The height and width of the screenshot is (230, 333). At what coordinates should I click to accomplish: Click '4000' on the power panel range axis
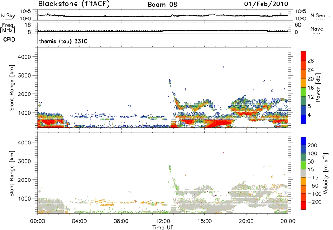tap(25, 57)
